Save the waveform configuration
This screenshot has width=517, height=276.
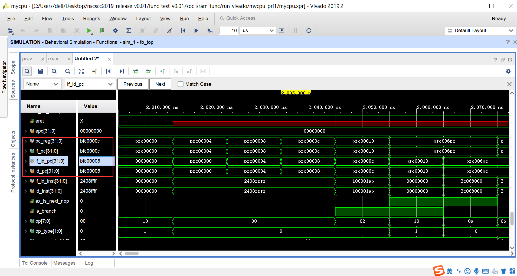(x=41, y=71)
